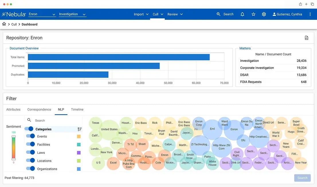
Task: Click the Nebula logo
Action: coord(14,14)
